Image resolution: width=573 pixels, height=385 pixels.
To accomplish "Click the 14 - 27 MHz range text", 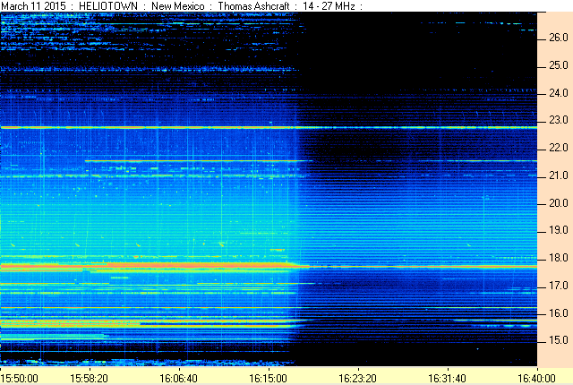I will point(329,6).
